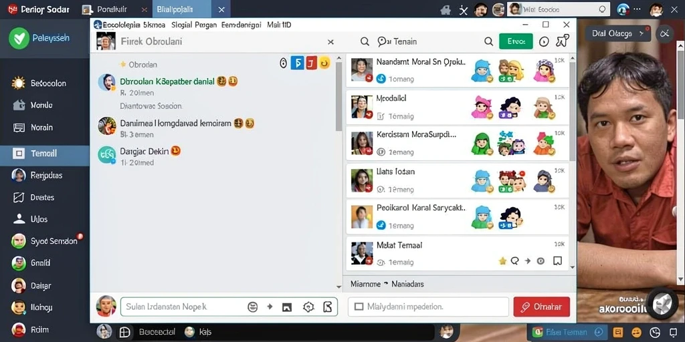Open the search magnifier beside Tenain
The height and width of the screenshot is (342, 685).
pyautogui.click(x=488, y=41)
